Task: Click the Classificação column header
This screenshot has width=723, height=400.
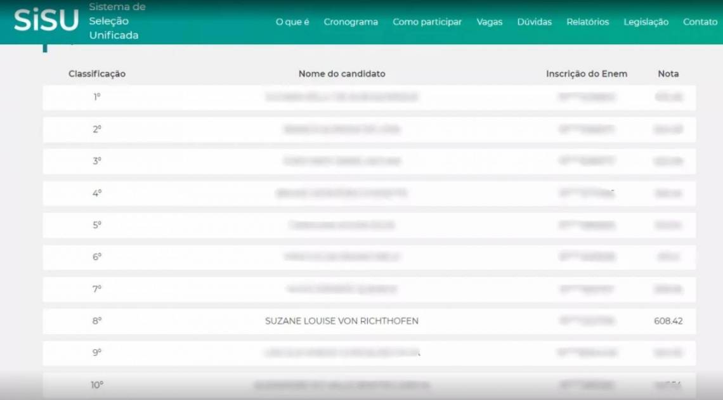Action: click(x=97, y=74)
